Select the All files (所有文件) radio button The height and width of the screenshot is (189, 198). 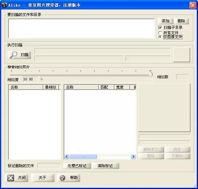click(x=160, y=32)
